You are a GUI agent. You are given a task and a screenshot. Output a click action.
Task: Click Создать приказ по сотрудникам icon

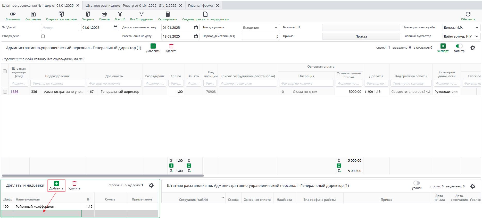click(205, 14)
